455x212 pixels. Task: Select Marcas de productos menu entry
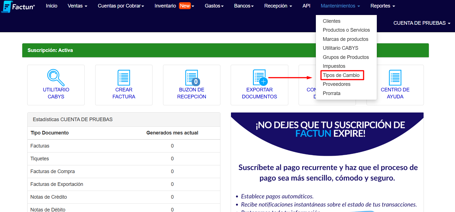(x=345, y=39)
